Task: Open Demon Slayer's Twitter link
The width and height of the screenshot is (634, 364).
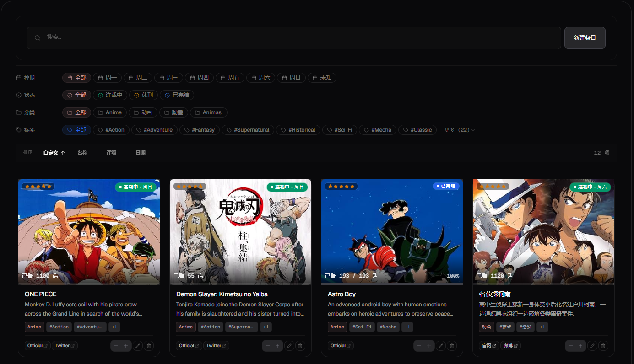Action: pos(216,346)
